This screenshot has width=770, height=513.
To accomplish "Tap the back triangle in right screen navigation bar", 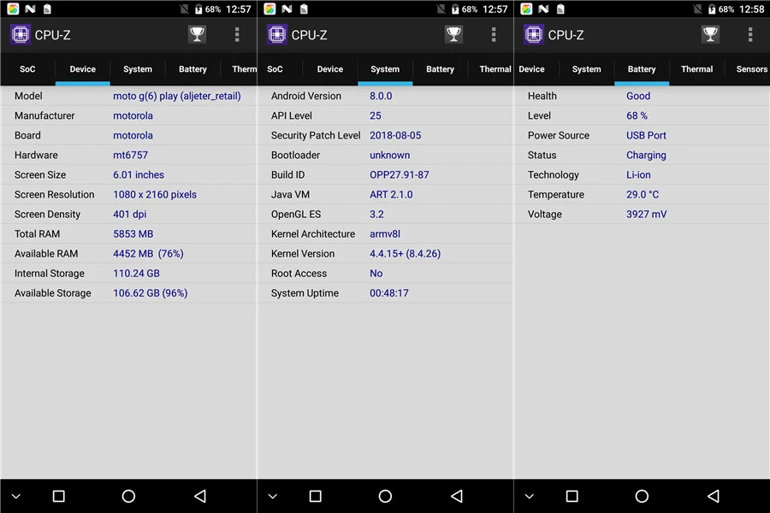I will click(x=713, y=496).
